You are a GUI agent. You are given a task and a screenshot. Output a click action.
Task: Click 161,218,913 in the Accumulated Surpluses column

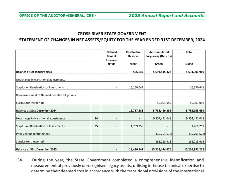tap(163, 142)
